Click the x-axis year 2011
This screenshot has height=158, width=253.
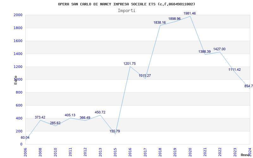[x=70, y=152]
